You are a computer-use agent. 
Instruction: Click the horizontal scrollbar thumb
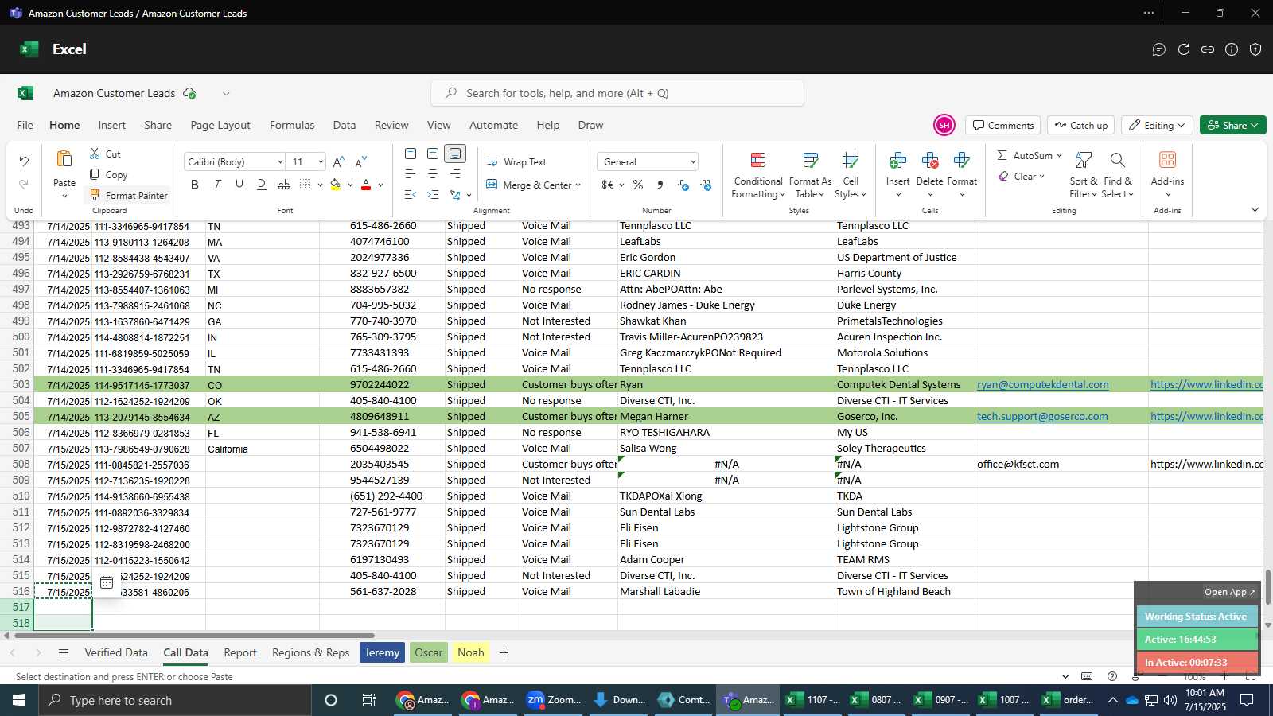coord(194,636)
